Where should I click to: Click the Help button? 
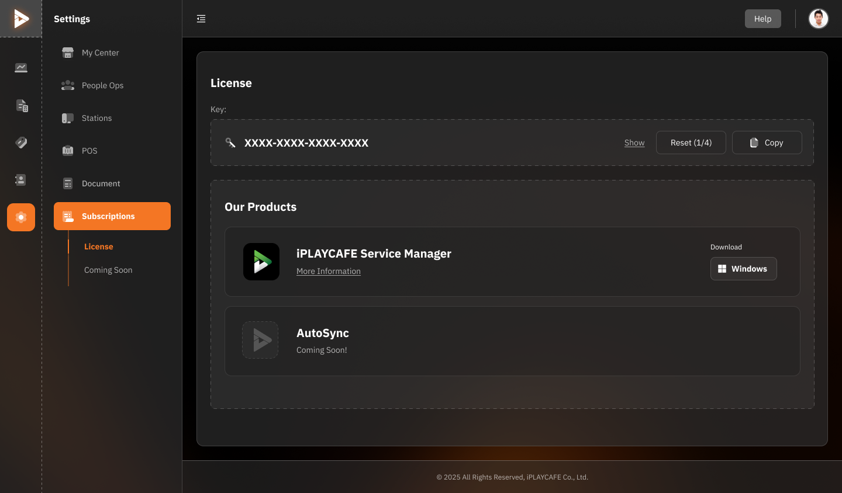pos(763,19)
